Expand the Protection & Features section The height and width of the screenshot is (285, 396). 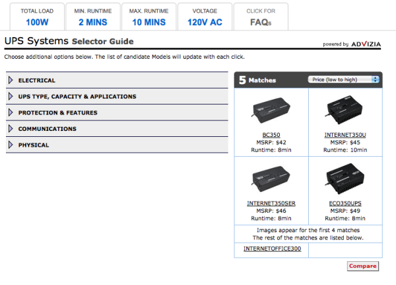tap(57, 113)
